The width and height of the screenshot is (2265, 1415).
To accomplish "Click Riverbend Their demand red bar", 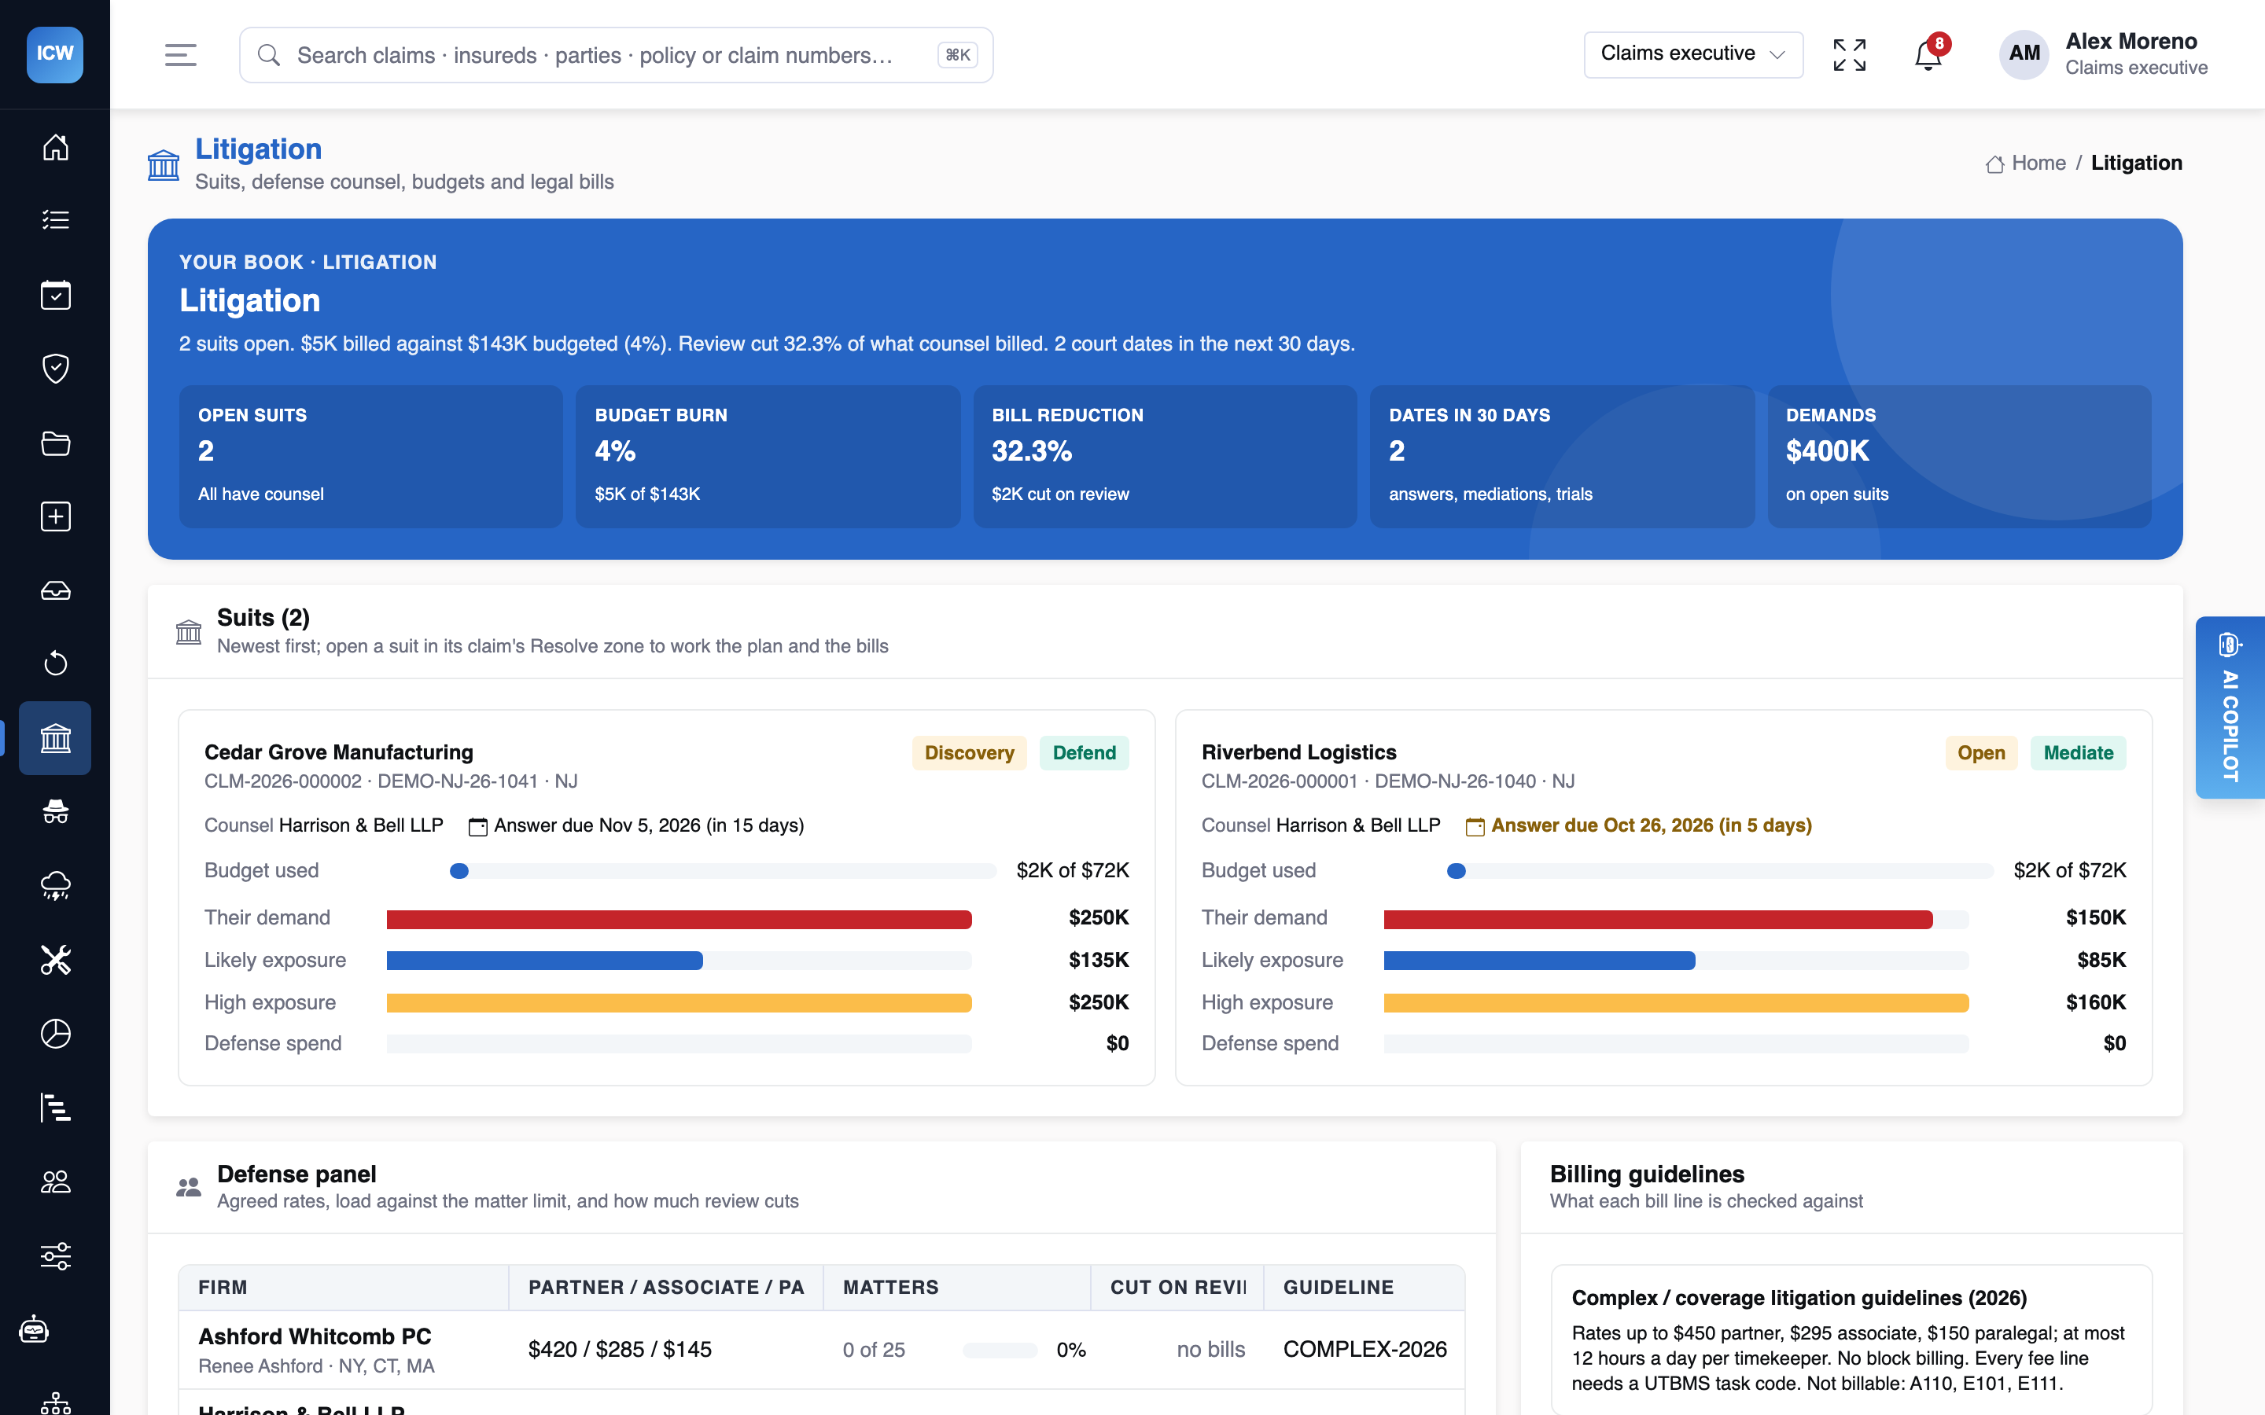I will click(x=1658, y=919).
